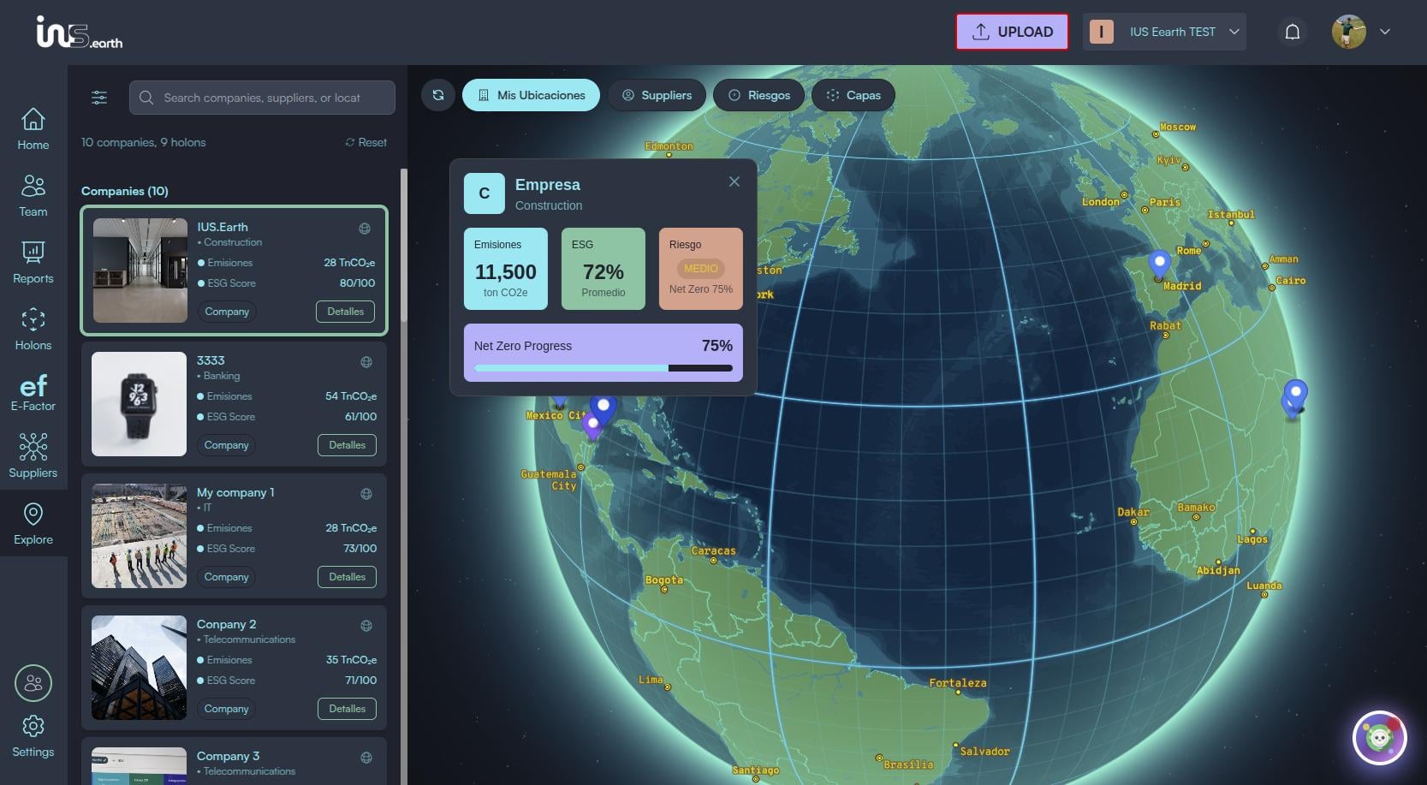Open Detalles for IUS.Earth
The width and height of the screenshot is (1427, 785).
tap(345, 312)
